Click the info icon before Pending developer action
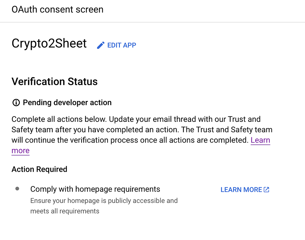The width and height of the screenshot is (305, 240). (x=16, y=103)
